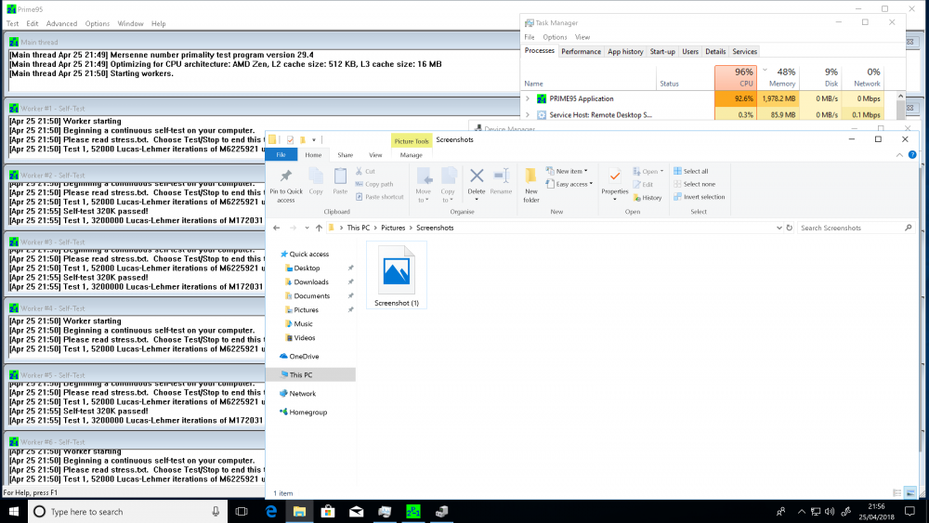Click the Properties icon in ribbon
Screen dimensions: 929x523
point(615,176)
